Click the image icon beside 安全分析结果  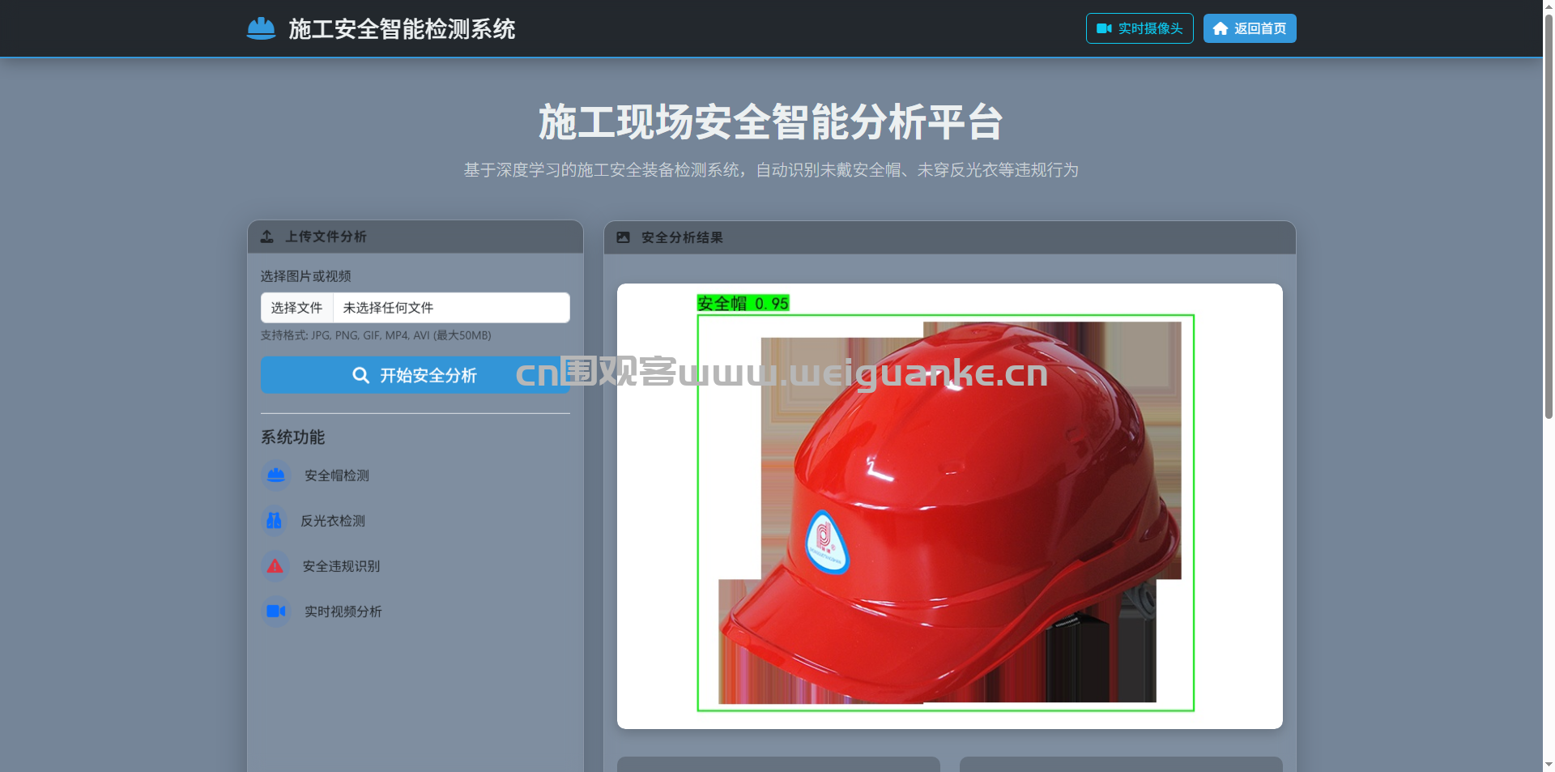pyautogui.click(x=623, y=237)
